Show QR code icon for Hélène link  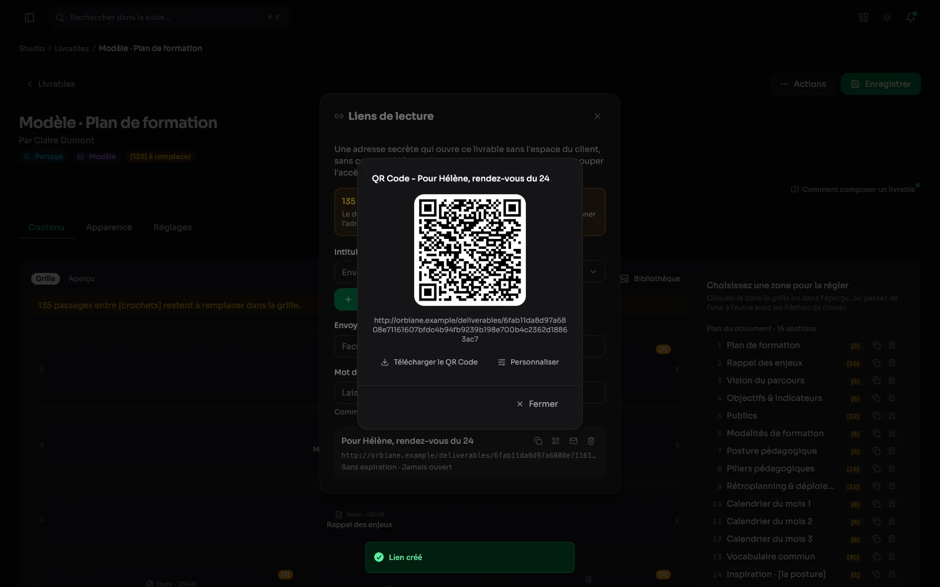[x=556, y=441]
